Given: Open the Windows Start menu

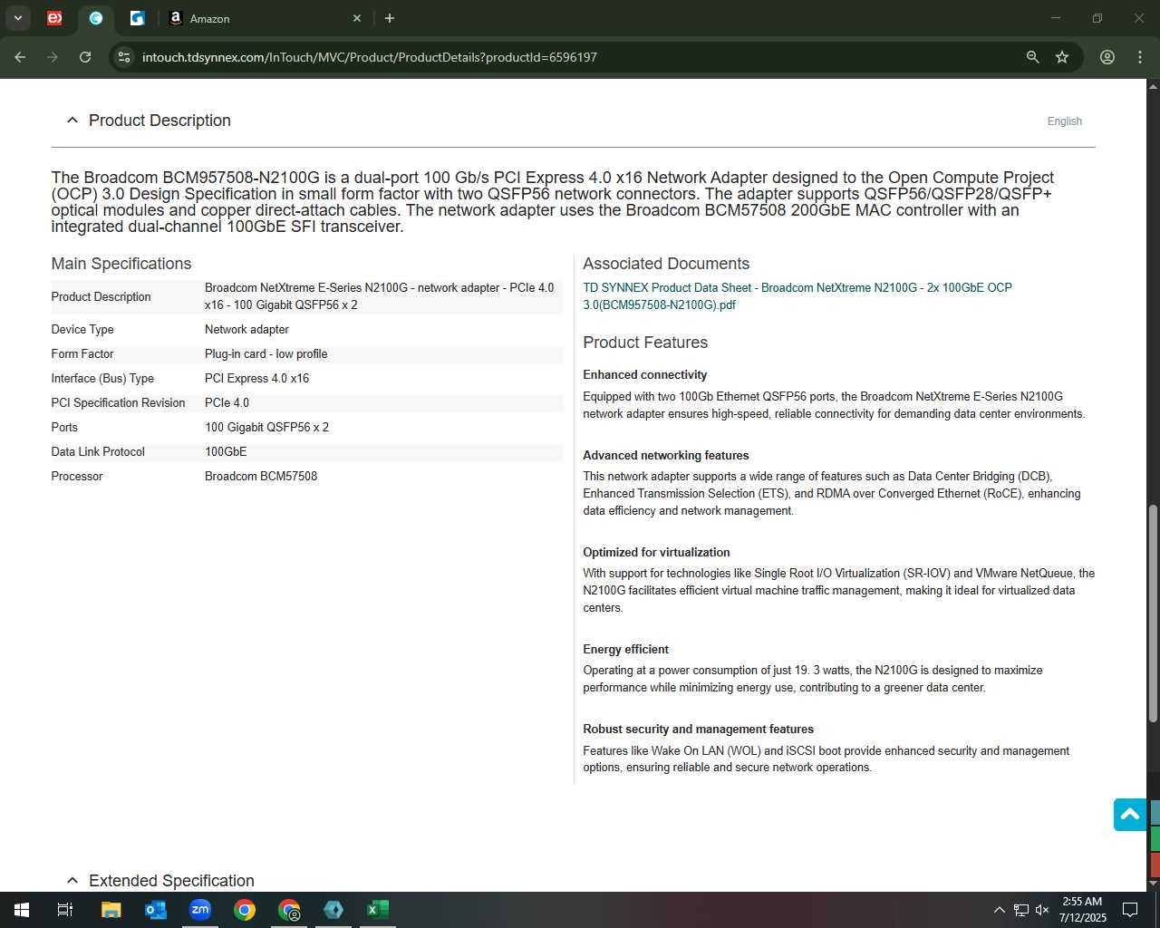Looking at the screenshot, I should point(22,910).
